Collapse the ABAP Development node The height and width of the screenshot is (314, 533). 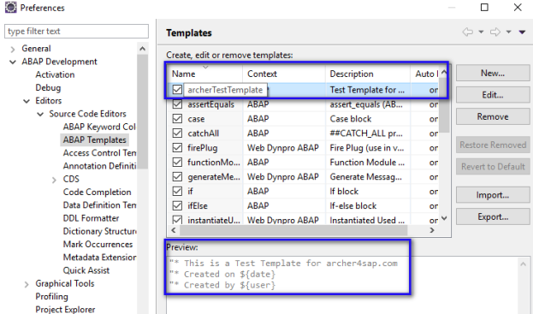point(13,62)
